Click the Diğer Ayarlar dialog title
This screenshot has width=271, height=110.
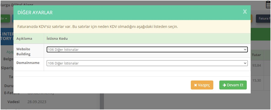tap(35, 13)
